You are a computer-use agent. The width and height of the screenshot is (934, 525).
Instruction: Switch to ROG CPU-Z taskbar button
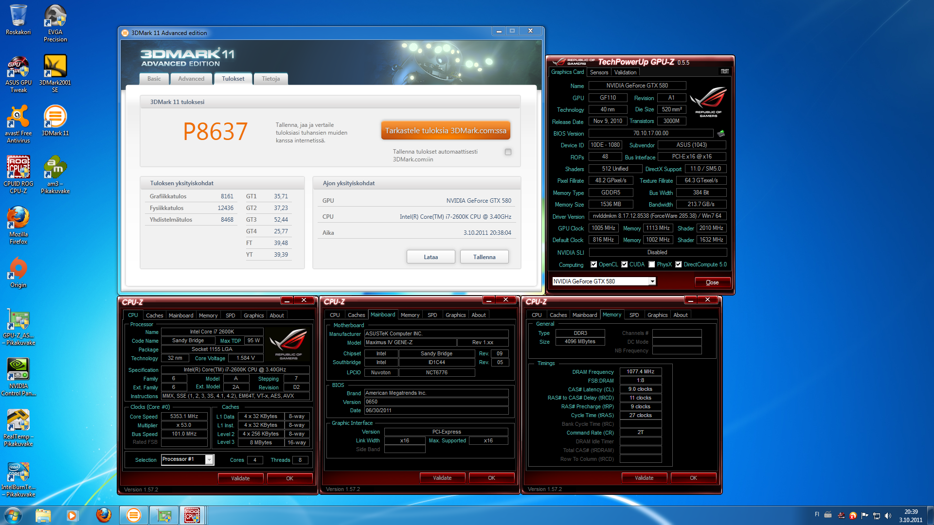(193, 515)
